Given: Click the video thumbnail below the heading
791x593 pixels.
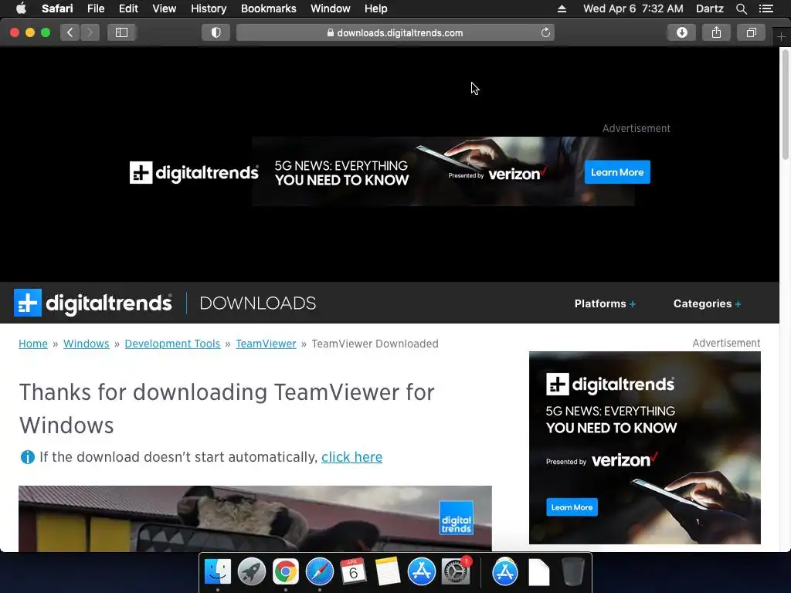Looking at the screenshot, I should [255, 518].
